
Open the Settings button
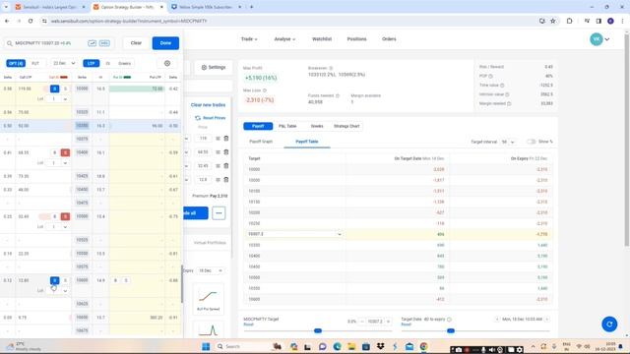coord(214,68)
